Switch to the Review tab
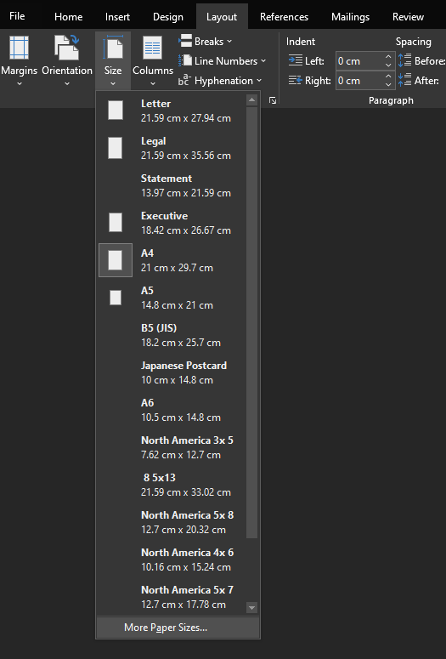 point(409,17)
